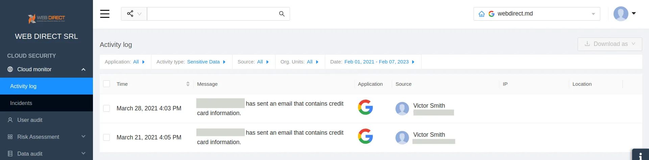Click the home icon in domain selector
The image size is (649, 160).
click(x=482, y=14)
